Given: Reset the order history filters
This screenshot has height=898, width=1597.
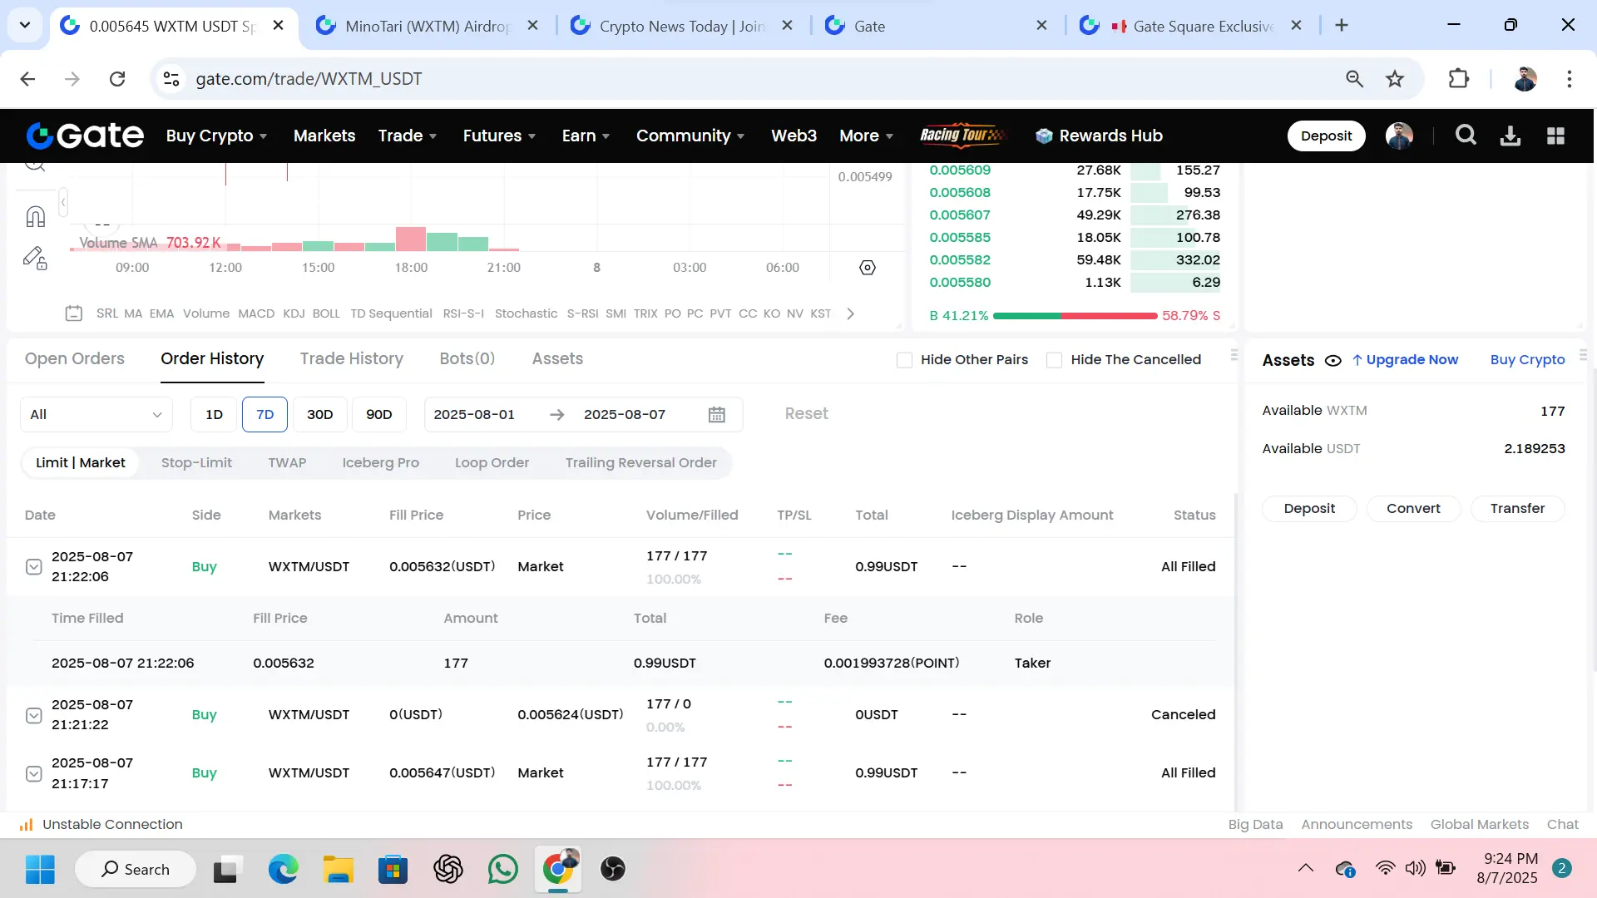Looking at the screenshot, I should click(x=806, y=414).
